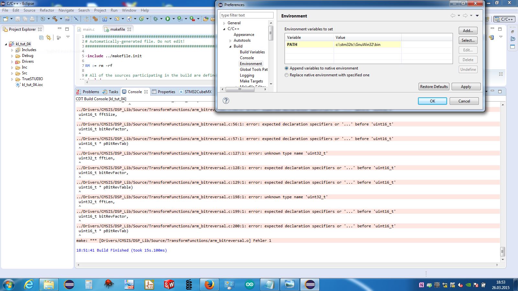The width and height of the screenshot is (518, 291).
Task: Collapse the kl_tut_04 project node
Action: coord(6,44)
